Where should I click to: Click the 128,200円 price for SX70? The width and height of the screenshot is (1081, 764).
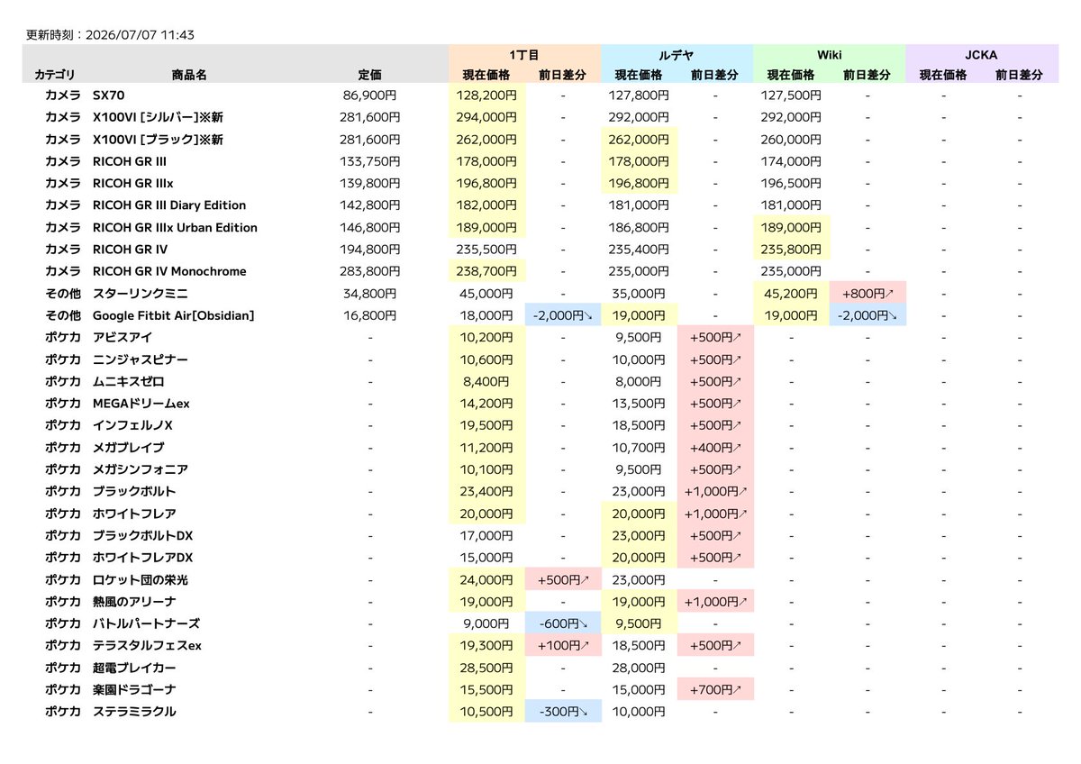(x=487, y=95)
